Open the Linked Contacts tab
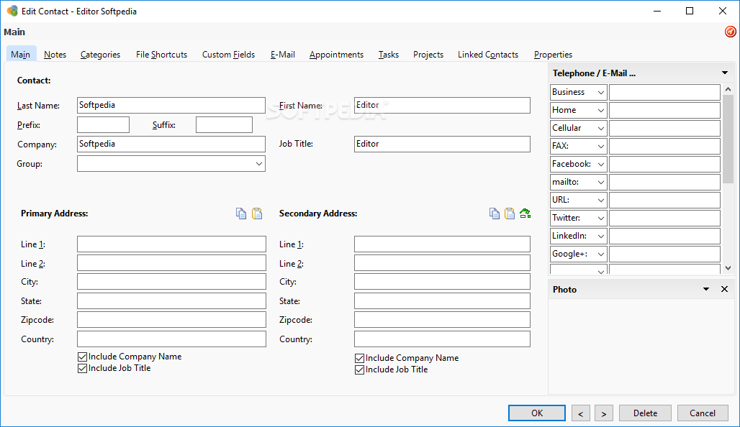Image resolution: width=740 pixels, height=427 pixels. 488,55
